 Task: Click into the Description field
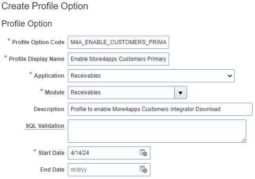tap(160, 109)
